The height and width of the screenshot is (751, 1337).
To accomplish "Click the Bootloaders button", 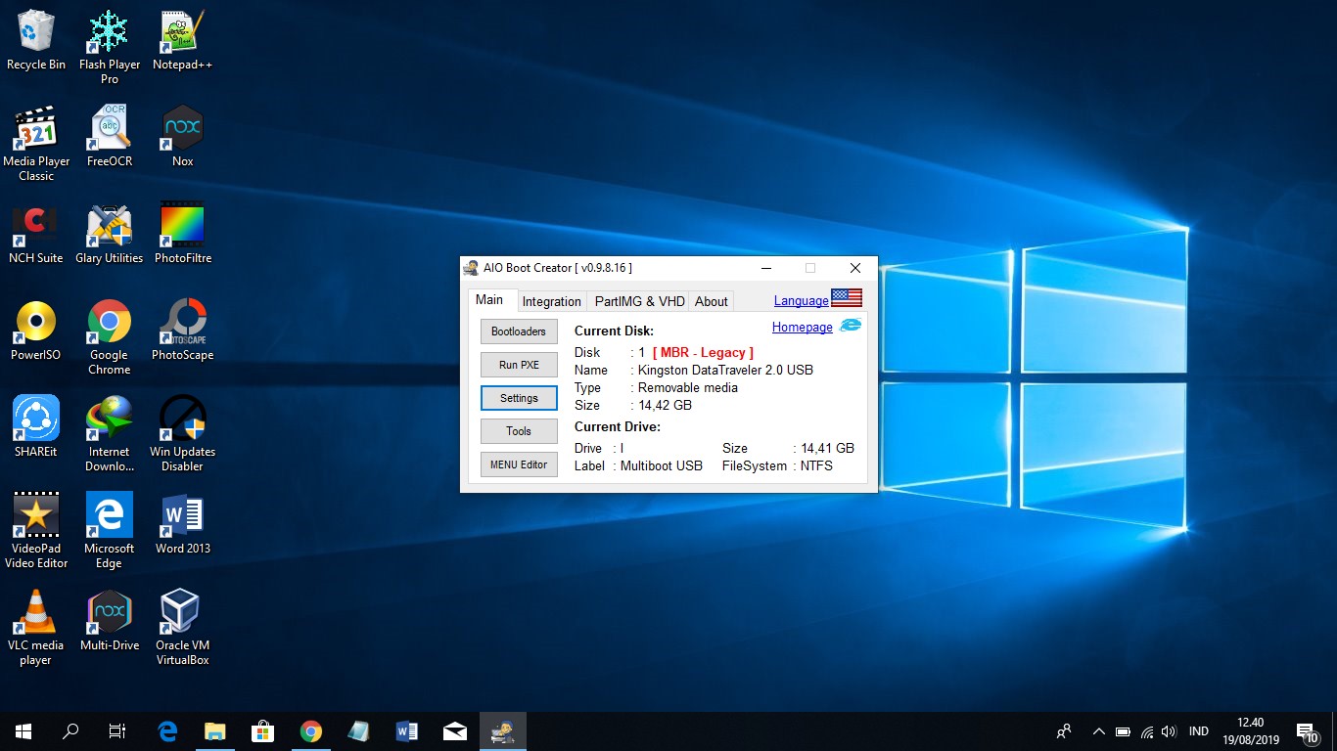I will [x=518, y=331].
